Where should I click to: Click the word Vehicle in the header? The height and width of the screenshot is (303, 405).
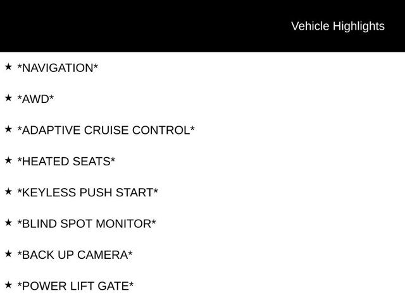(310, 26)
